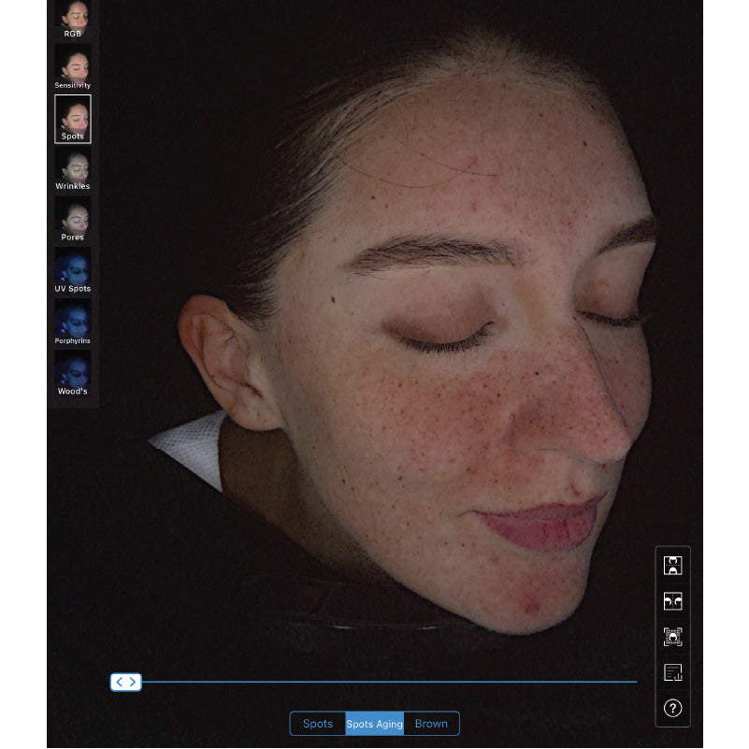Switch to the Sensitivity analysis thumbnail
Screen dimensions: 749x749
click(x=73, y=66)
